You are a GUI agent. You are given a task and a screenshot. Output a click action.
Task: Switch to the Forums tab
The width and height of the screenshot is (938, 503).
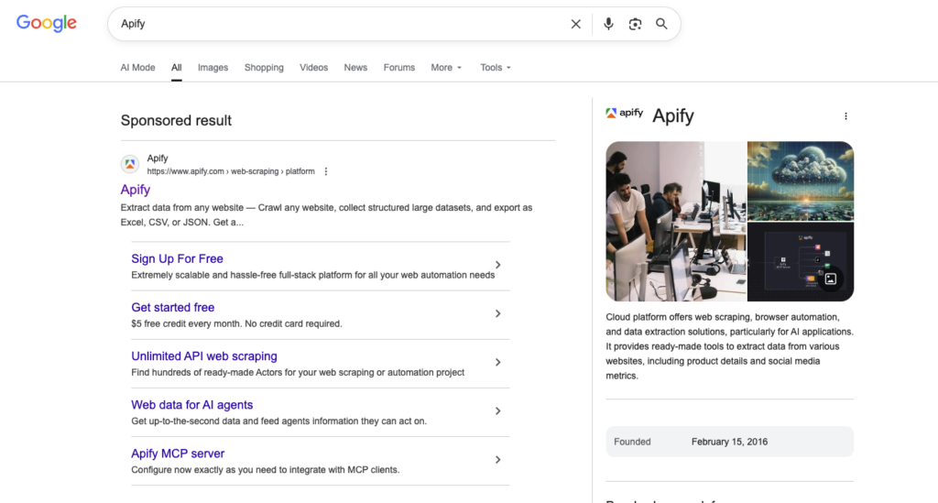pyautogui.click(x=399, y=68)
